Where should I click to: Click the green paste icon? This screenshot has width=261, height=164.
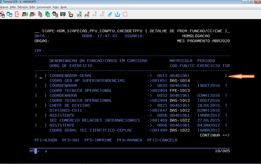[48, 14]
